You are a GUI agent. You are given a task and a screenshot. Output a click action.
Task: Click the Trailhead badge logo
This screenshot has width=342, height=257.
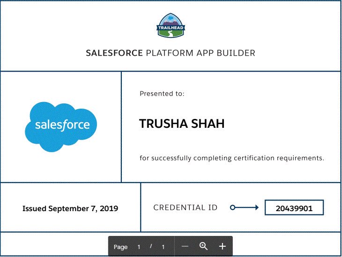pos(171,25)
